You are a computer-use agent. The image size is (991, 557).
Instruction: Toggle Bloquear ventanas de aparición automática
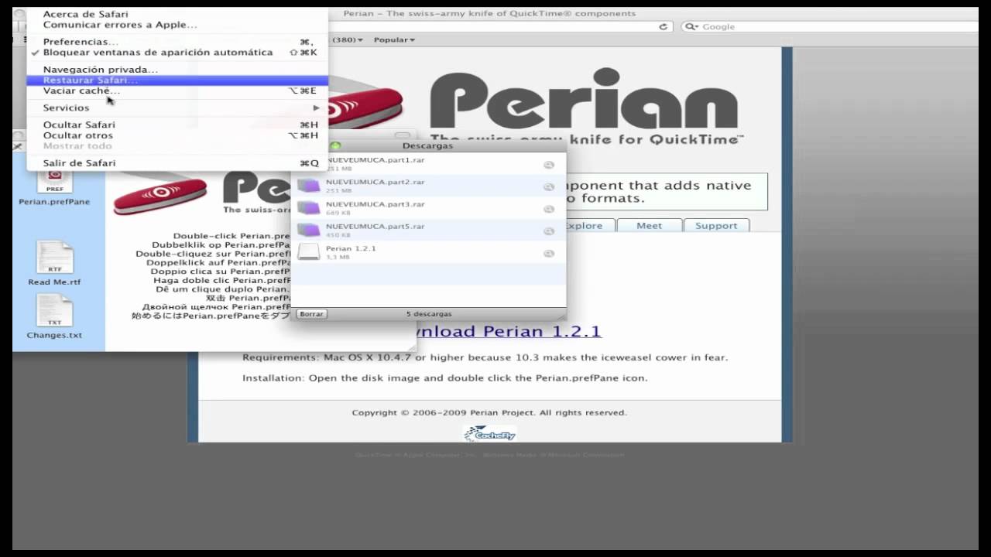(177, 53)
